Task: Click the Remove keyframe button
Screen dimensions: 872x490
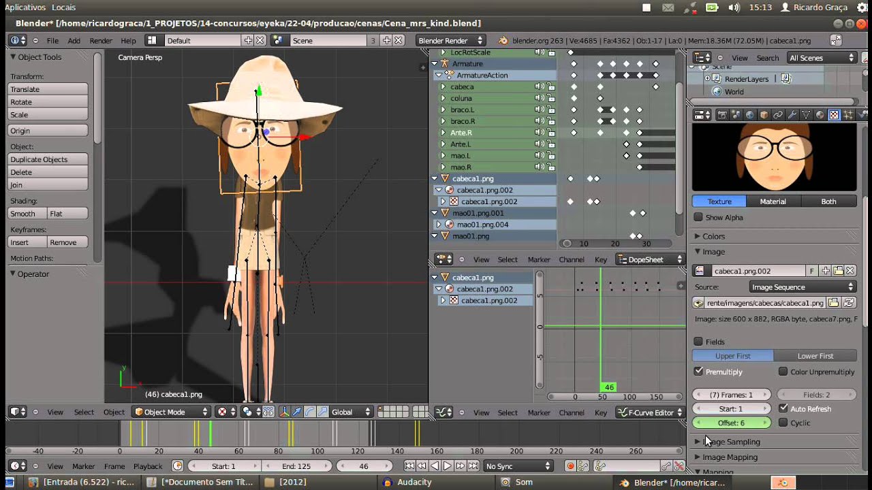Action: 67,242
